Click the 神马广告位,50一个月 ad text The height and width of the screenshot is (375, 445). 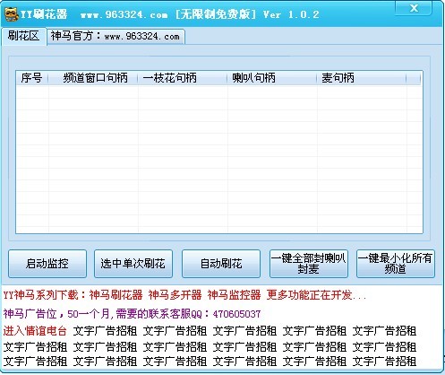(x=56, y=314)
